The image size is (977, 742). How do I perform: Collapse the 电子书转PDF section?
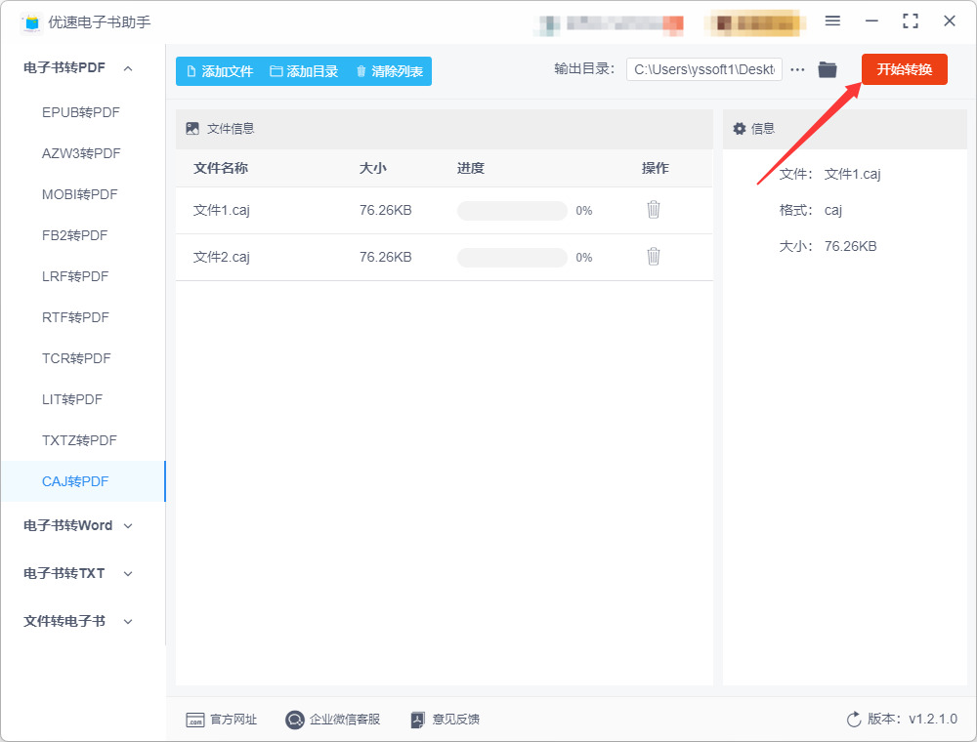click(78, 67)
